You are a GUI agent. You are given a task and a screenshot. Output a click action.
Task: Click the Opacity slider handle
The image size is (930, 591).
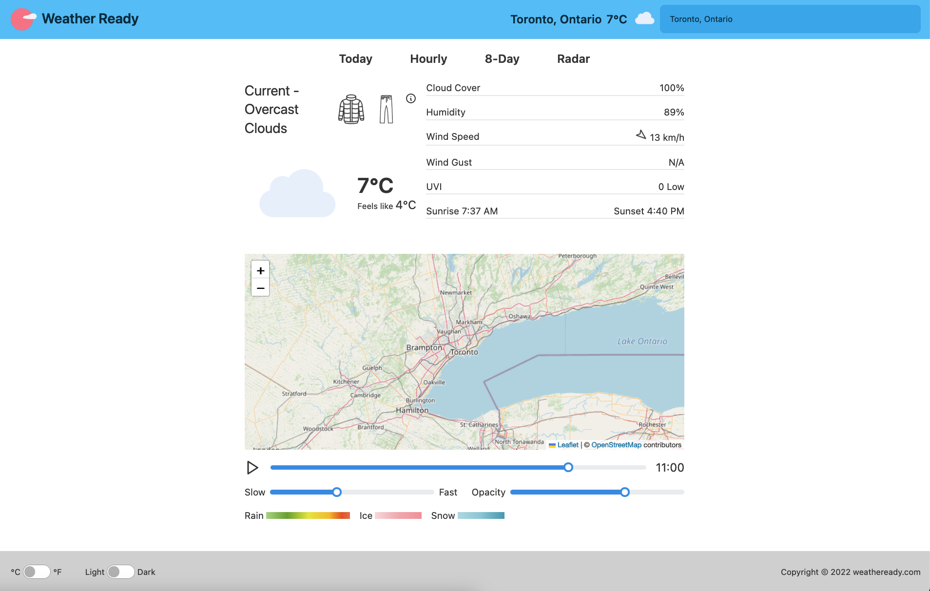point(625,492)
